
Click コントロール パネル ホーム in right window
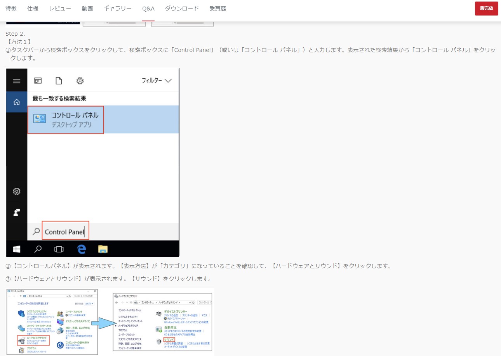click(130, 310)
